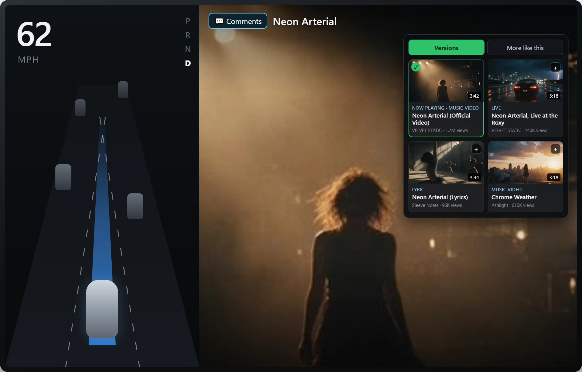
Task: Select gear N for Neutral
Action: point(188,49)
